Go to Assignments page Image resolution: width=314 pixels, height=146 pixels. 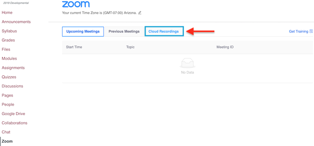point(13,68)
